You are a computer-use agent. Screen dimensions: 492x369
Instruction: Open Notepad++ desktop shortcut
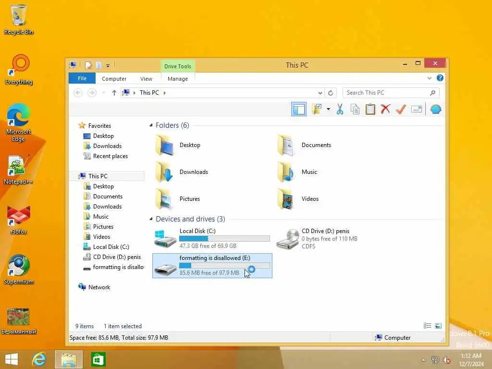click(18, 170)
